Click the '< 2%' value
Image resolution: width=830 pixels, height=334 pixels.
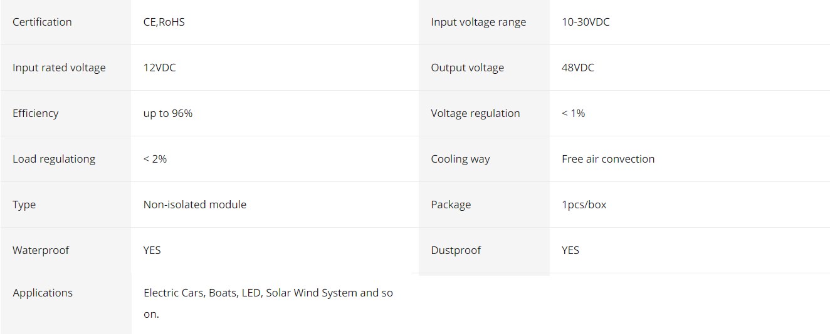pyautogui.click(x=155, y=159)
